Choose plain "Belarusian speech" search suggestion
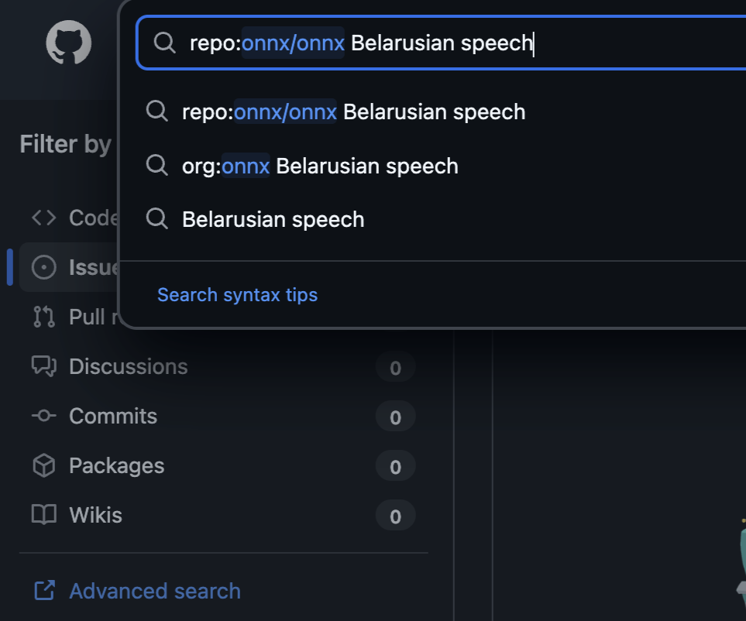Image resolution: width=746 pixels, height=621 pixels. click(x=273, y=219)
